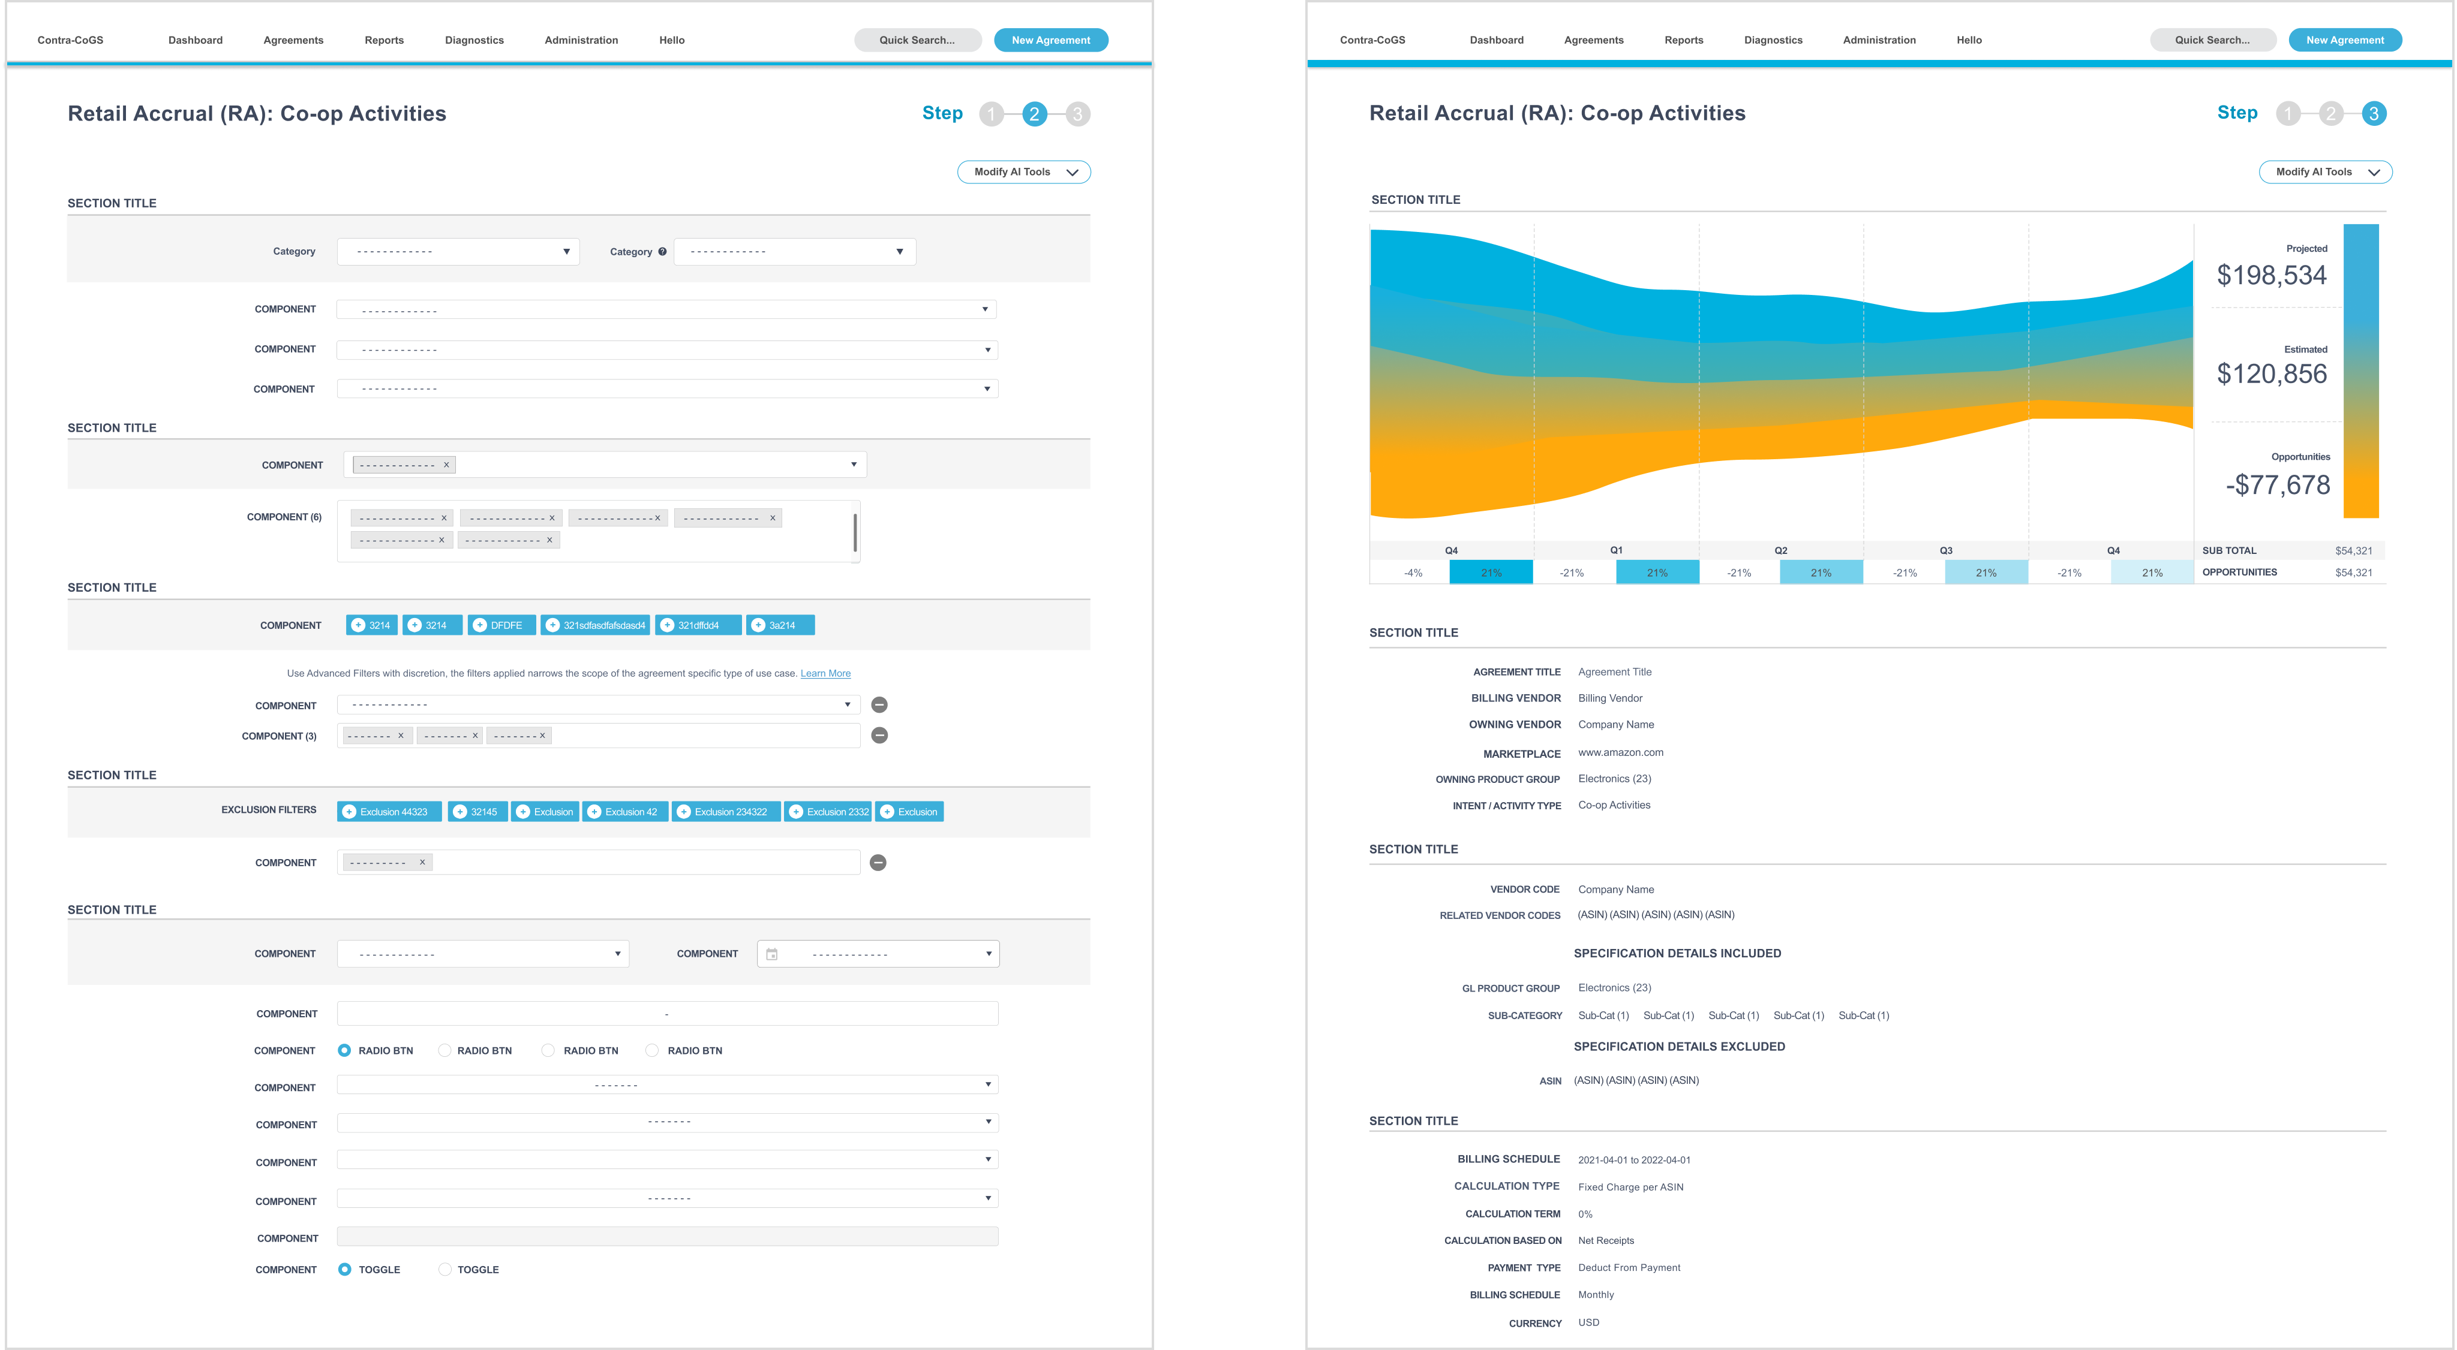
Task: Click plus icon on 3a214 tag
Action: (x=758, y=625)
